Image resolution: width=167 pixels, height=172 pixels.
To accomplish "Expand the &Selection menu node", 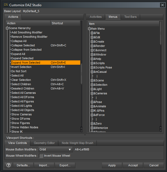I will (x=92, y=85).
